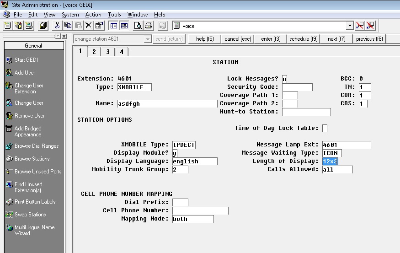Click the Lock Messages field
400x253 pixels.
tap(284, 79)
